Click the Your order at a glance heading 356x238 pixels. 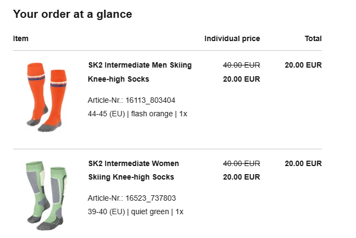pos(73,14)
